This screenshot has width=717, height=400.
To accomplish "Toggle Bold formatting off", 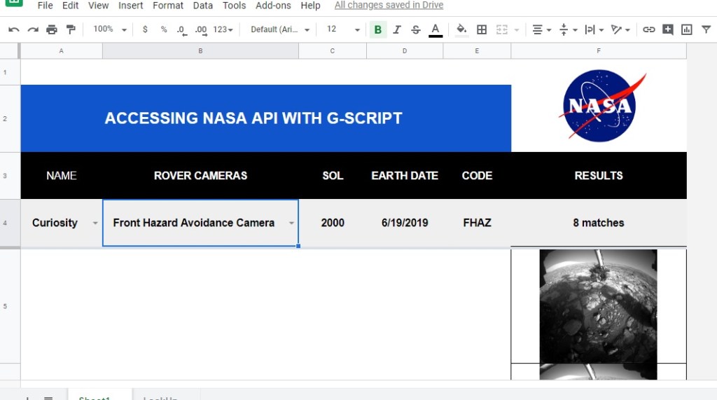I will tap(378, 29).
